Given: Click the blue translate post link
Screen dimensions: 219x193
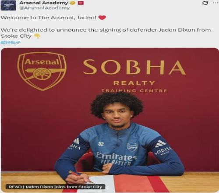Looking at the screenshot, I should [x=11, y=43].
